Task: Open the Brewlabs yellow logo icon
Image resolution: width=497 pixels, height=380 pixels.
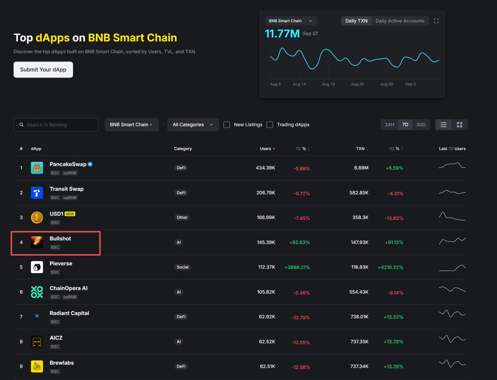Action: (x=37, y=367)
